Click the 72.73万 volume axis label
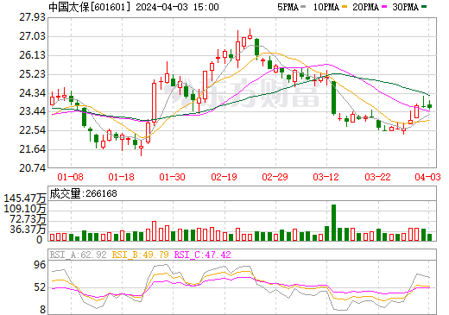 pyautogui.click(x=28, y=219)
